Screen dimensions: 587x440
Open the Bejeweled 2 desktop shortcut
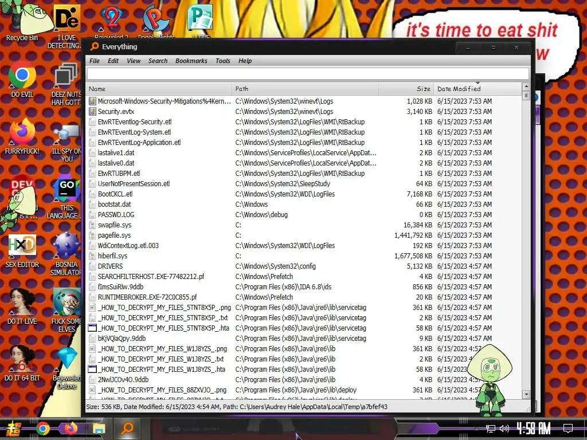coord(112,22)
